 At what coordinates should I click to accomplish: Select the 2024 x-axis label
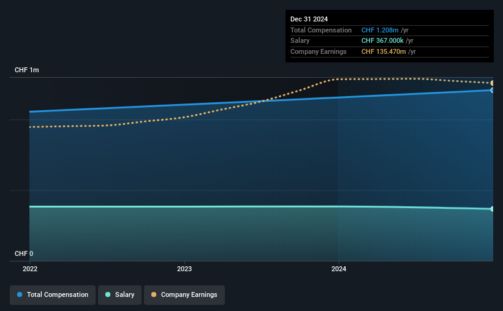339,269
